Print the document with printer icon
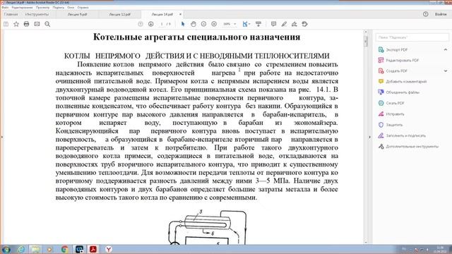Viewport: 452px width, 254px height. 27,24
